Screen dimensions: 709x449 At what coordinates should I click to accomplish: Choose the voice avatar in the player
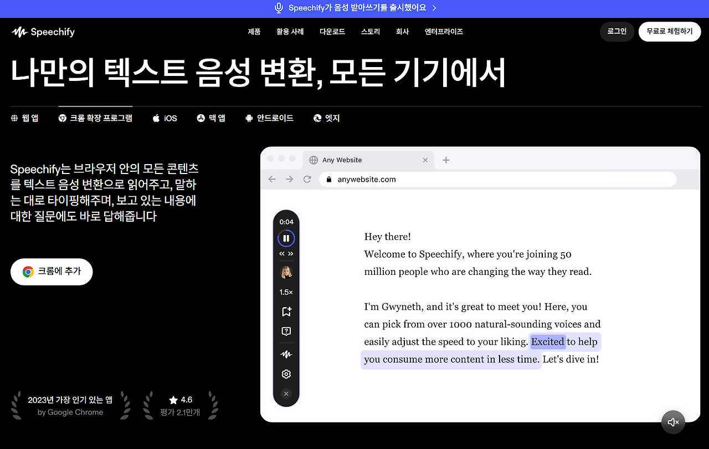pos(286,272)
